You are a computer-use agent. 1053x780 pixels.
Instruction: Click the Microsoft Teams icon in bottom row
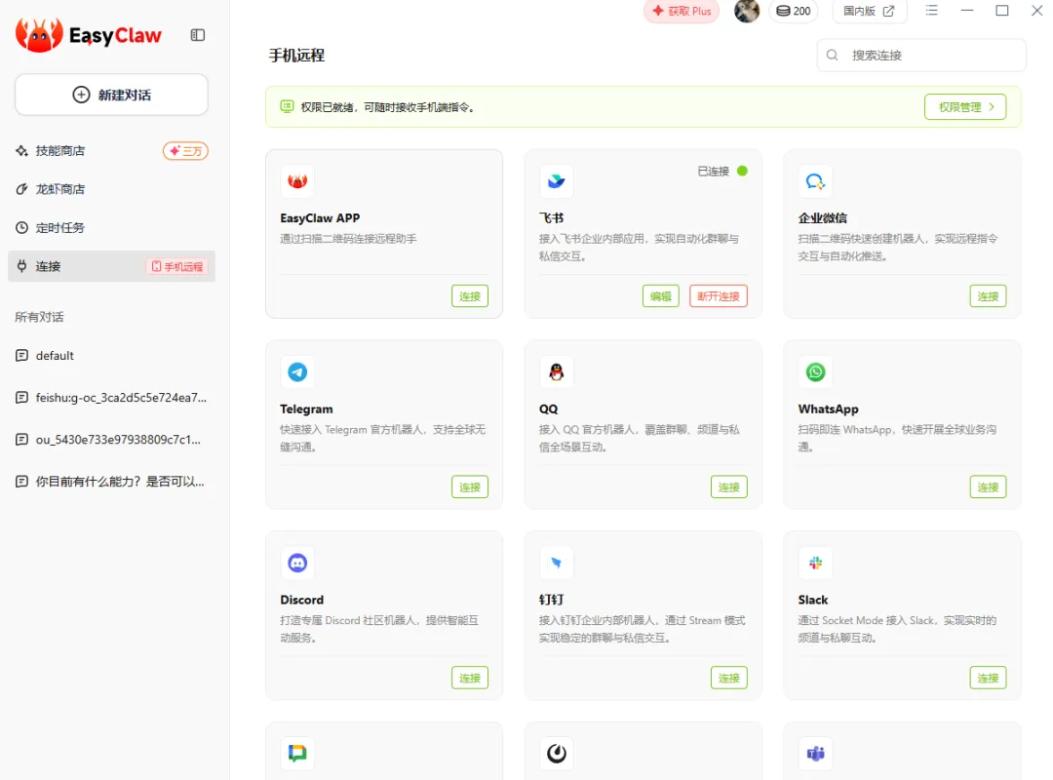[x=815, y=753]
